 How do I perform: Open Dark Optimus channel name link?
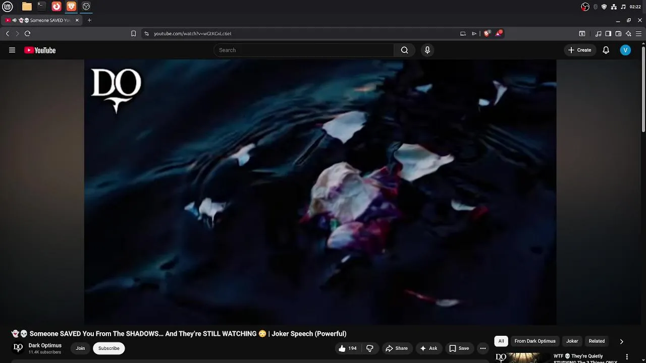coord(45,345)
